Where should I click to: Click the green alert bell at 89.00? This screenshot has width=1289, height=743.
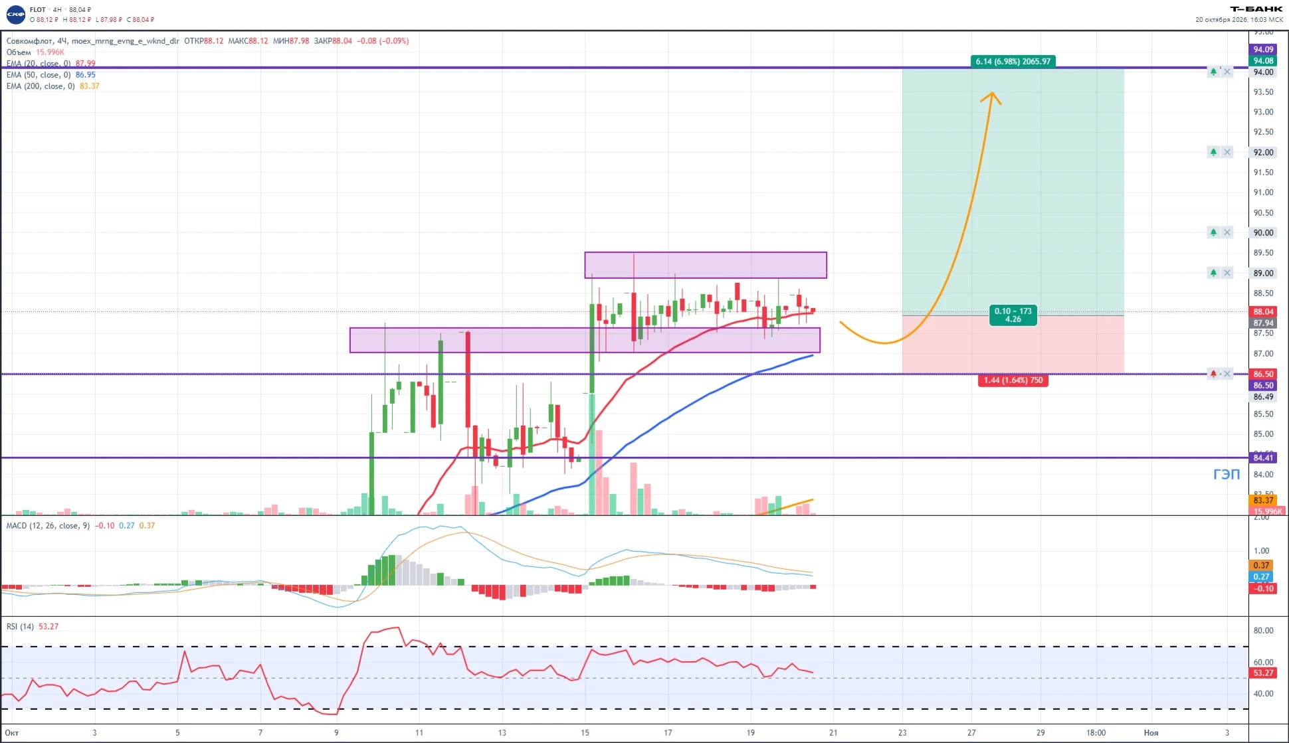[x=1213, y=273]
